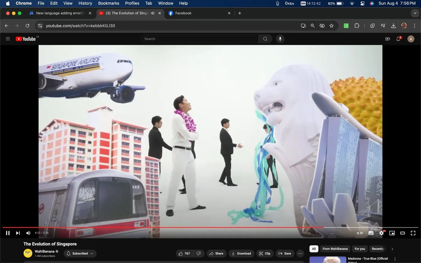Switch to the Facebook tab
Screen dimensions: 421x263
point(184,13)
